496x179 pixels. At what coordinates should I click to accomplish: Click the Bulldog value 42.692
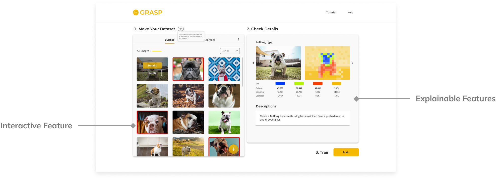pyautogui.click(x=318, y=88)
